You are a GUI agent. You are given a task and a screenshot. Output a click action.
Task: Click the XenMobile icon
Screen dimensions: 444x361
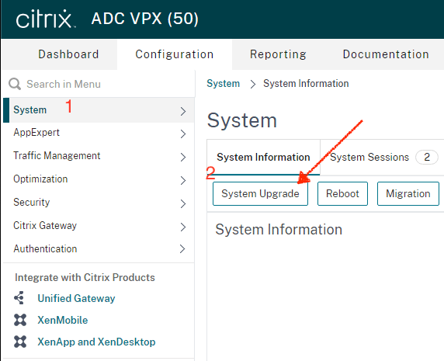(x=20, y=320)
